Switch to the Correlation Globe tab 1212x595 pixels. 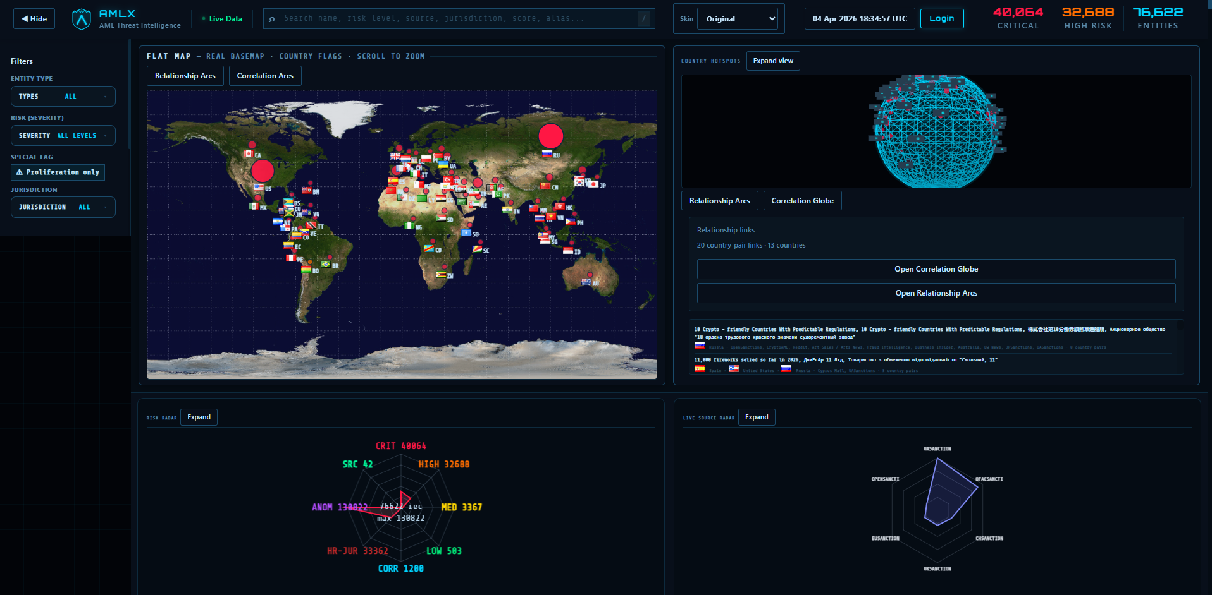(x=802, y=200)
